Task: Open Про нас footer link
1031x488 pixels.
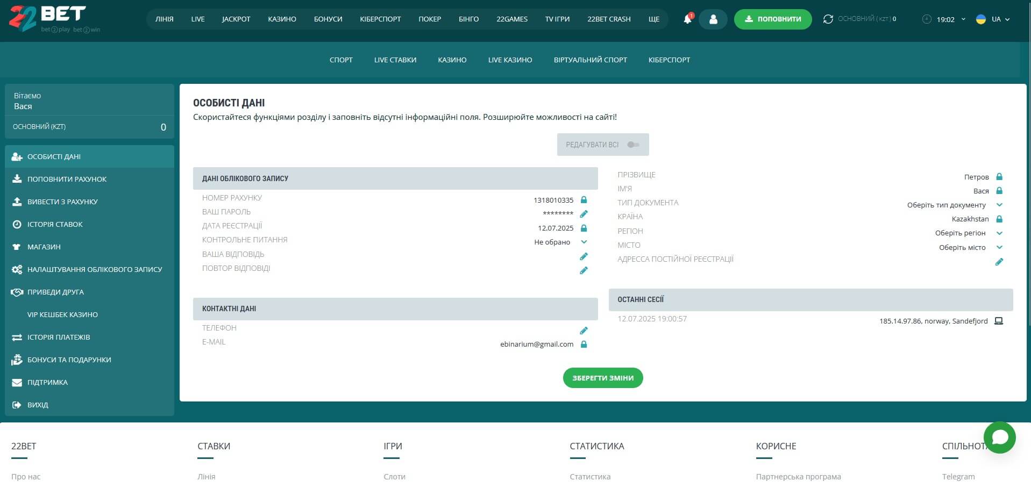Action: 26,476
